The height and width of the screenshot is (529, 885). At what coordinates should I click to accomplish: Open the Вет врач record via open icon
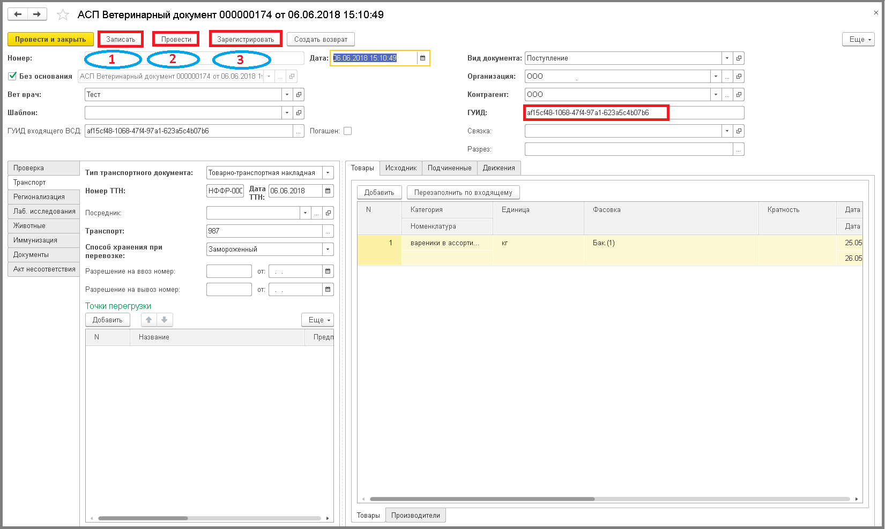[x=299, y=95]
